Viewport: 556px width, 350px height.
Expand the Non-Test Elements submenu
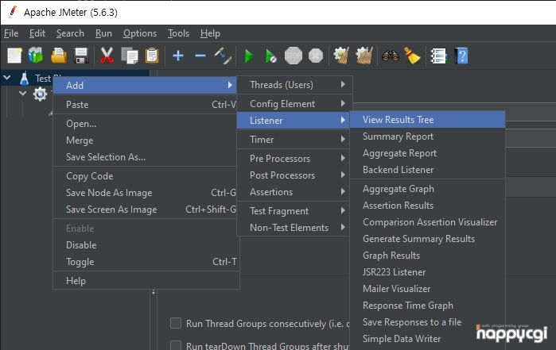click(x=294, y=228)
